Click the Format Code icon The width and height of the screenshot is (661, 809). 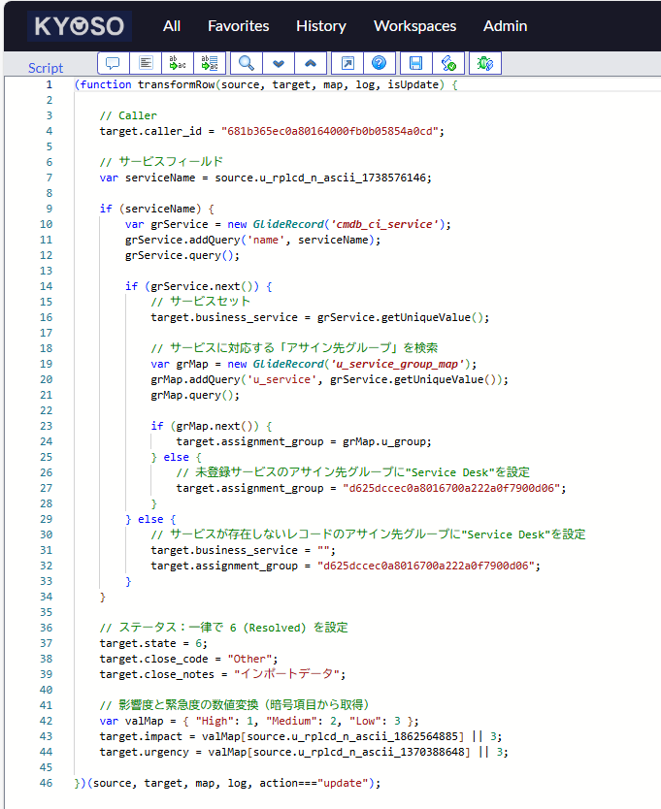coord(146,63)
